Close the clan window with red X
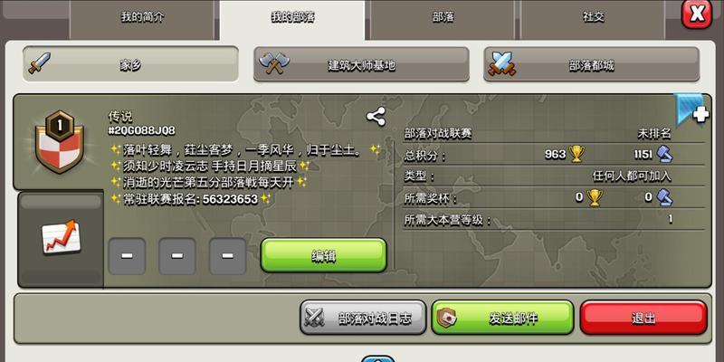724x362 pixels. 697,14
